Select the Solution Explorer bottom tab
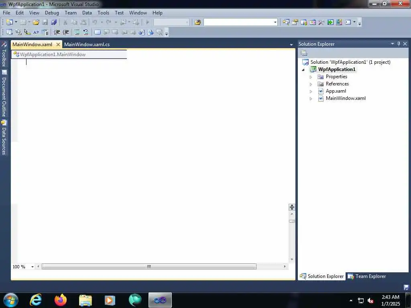 (321, 276)
